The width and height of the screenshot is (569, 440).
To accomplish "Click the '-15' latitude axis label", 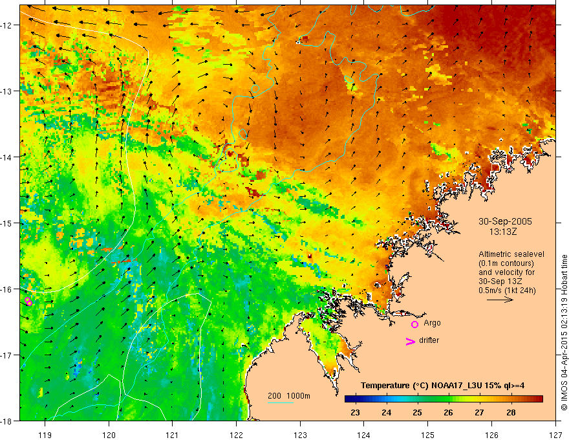I will tap(7, 223).
